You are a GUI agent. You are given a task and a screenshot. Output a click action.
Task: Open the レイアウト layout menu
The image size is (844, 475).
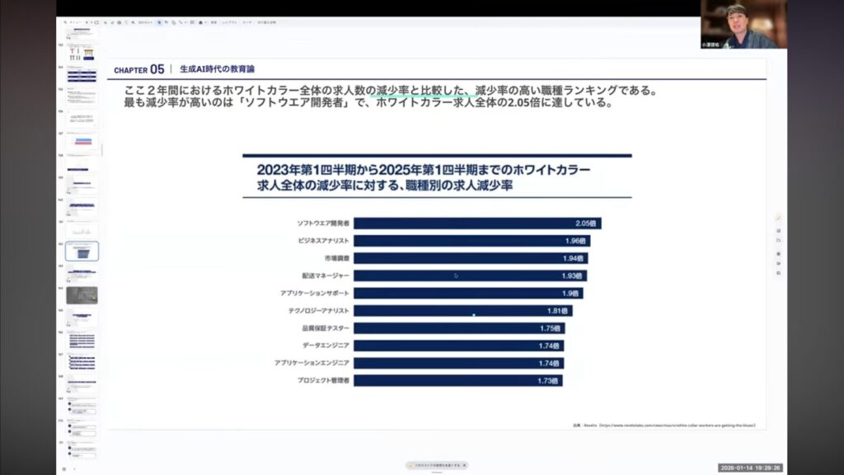(x=231, y=22)
